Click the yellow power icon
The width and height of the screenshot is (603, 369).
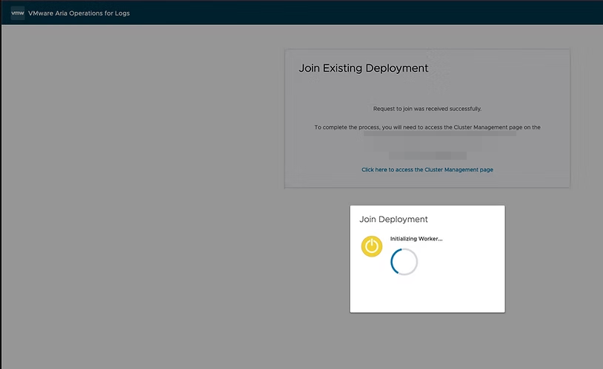(x=372, y=246)
